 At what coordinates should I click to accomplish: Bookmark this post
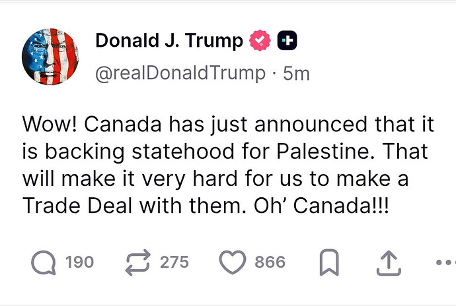point(328,262)
